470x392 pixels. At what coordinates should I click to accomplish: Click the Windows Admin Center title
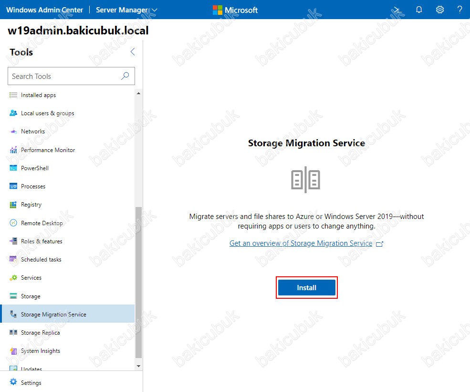(45, 10)
